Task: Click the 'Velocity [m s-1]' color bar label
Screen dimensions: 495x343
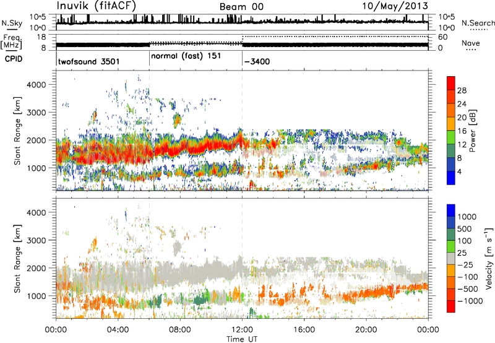Action: point(489,258)
